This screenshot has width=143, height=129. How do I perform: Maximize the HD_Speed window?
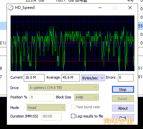[x=115, y=8]
